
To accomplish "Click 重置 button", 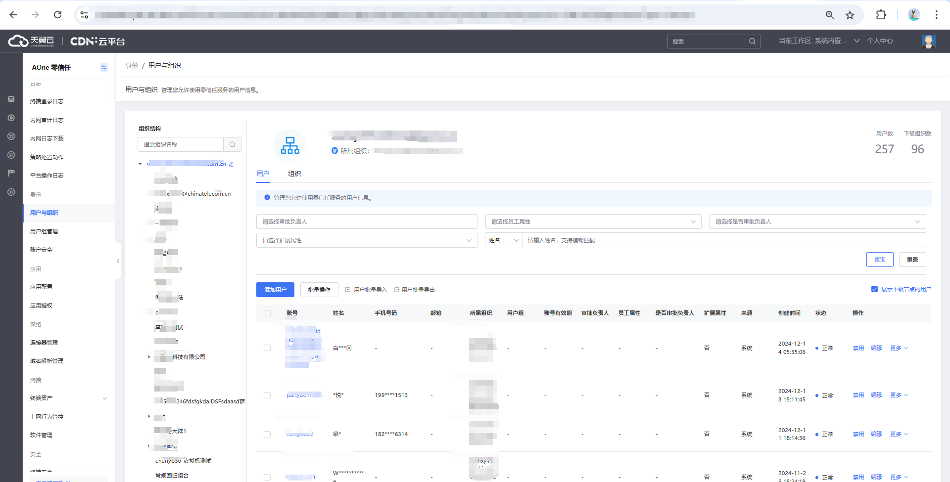I will (912, 260).
